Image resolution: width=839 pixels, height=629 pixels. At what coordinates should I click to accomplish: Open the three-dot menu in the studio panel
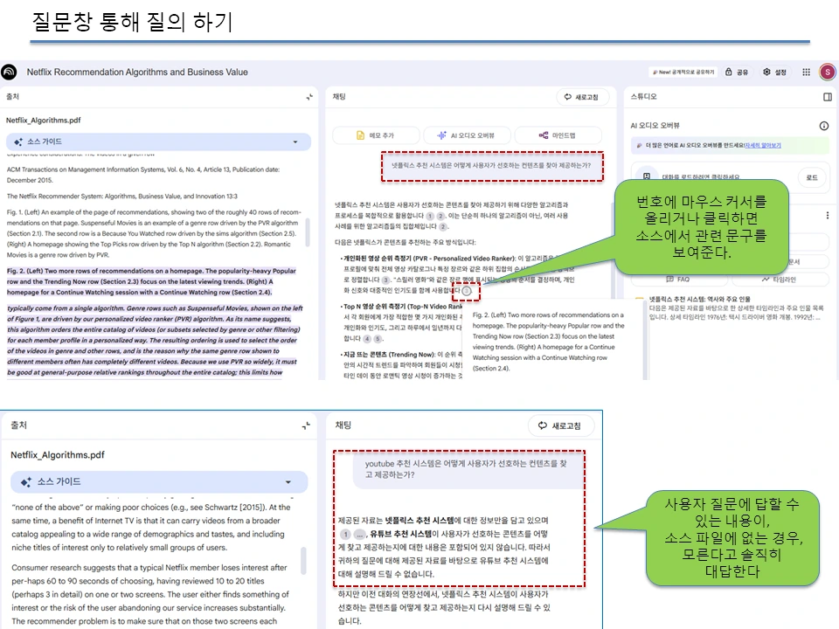pyautogui.click(x=828, y=215)
